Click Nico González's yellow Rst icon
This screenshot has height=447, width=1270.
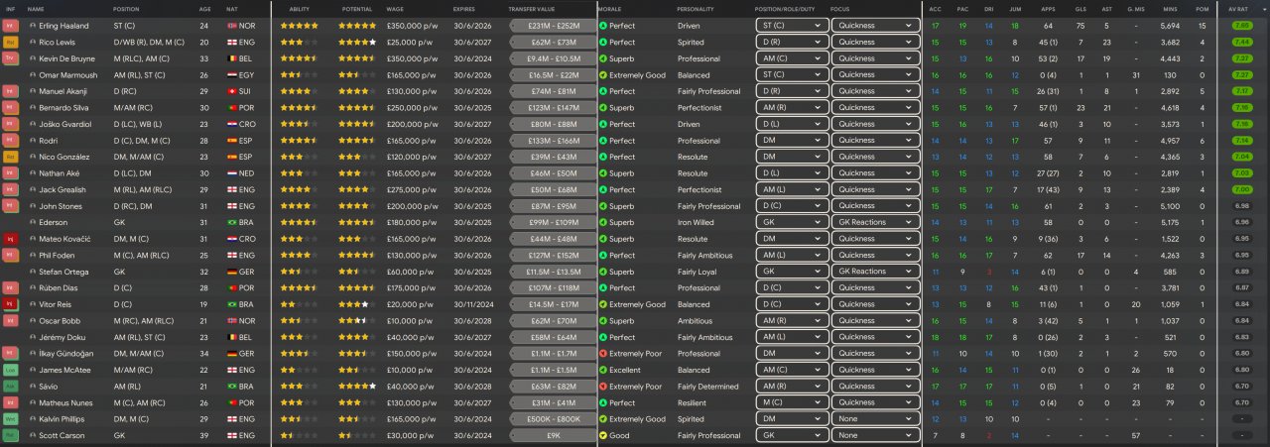pos(11,157)
